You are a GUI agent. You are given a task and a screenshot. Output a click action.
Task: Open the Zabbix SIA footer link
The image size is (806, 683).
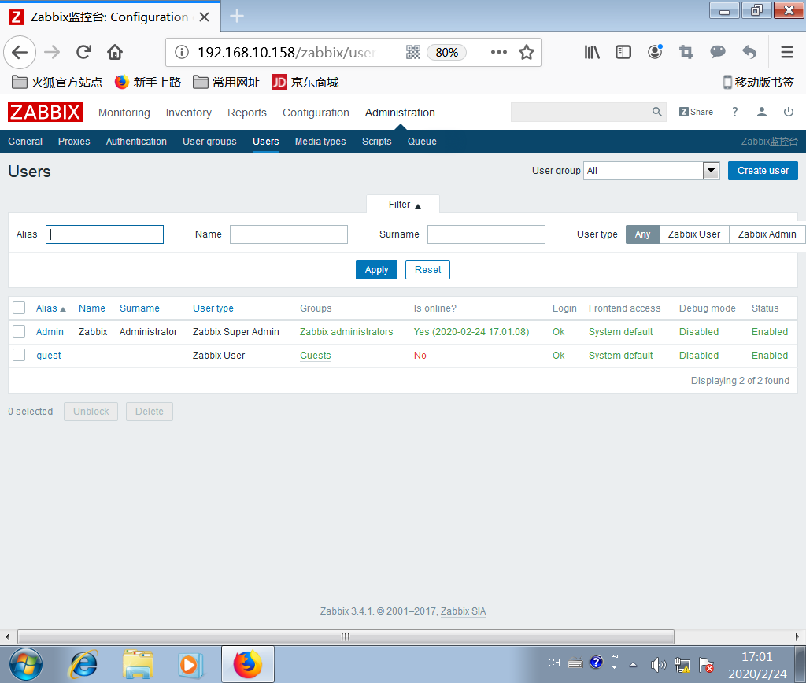(x=463, y=611)
